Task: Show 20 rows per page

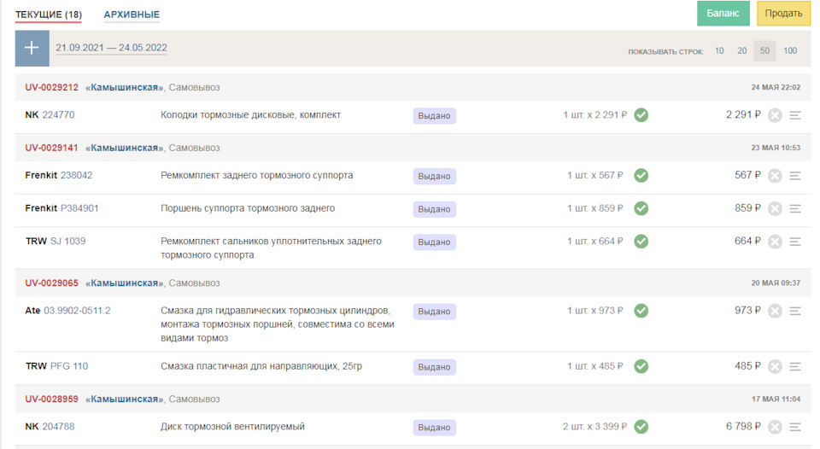Action: tap(742, 51)
